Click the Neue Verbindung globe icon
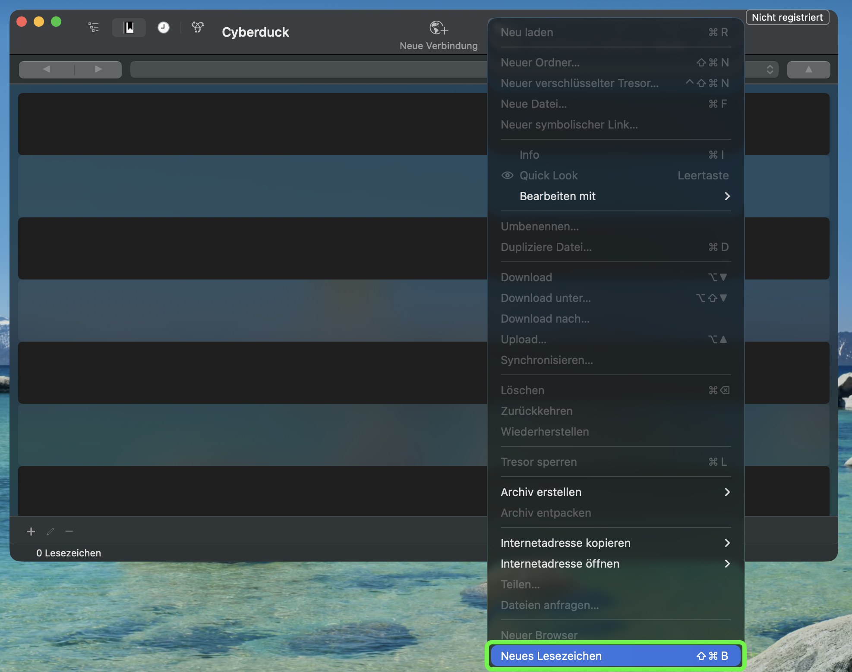The image size is (852, 672). pos(438,28)
